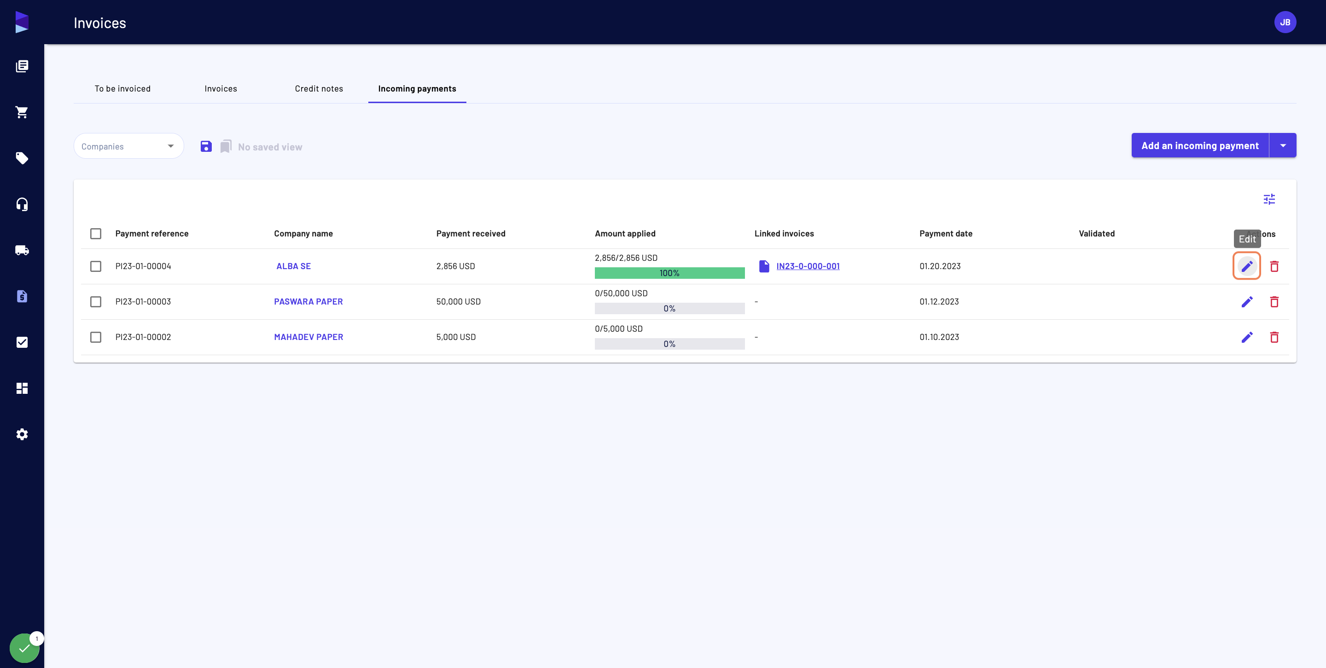Check the box for PI23-01-00002

(96, 337)
